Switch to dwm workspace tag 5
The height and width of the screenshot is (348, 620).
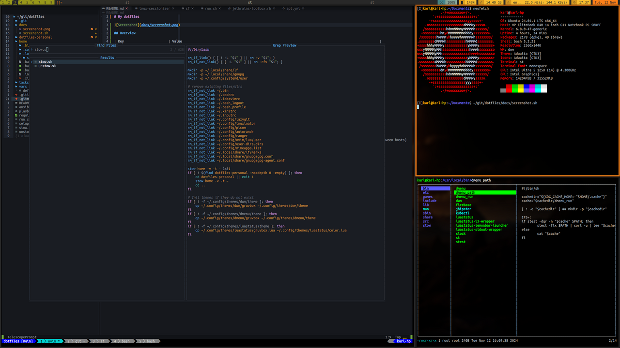[x=27, y=2]
